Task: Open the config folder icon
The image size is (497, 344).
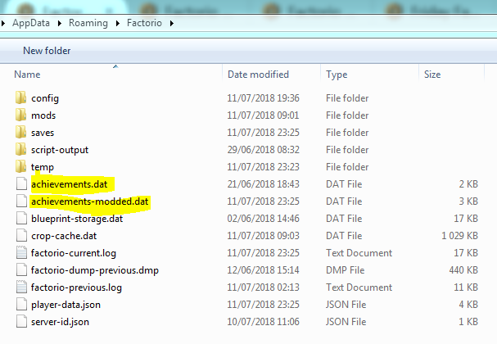Action: point(20,98)
